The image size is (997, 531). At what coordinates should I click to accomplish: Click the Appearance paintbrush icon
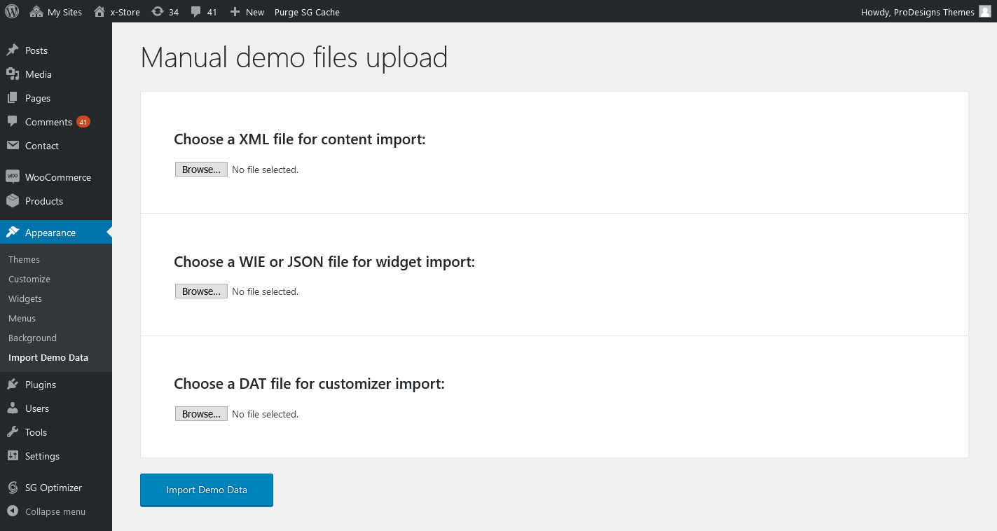pyautogui.click(x=13, y=233)
